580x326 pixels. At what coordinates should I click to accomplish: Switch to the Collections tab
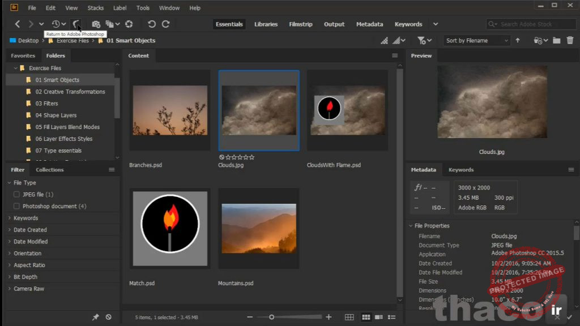tap(49, 170)
